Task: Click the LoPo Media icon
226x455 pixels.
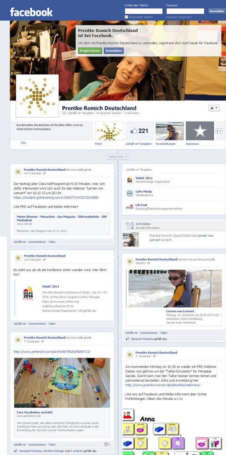Action: click(x=130, y=193)
